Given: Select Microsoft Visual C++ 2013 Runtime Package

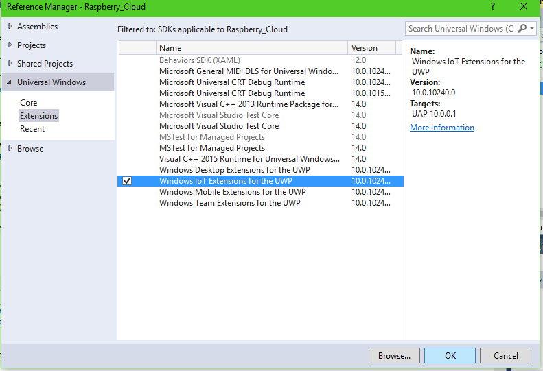Looking at the screenshot, I should click(x=260, y=104).
